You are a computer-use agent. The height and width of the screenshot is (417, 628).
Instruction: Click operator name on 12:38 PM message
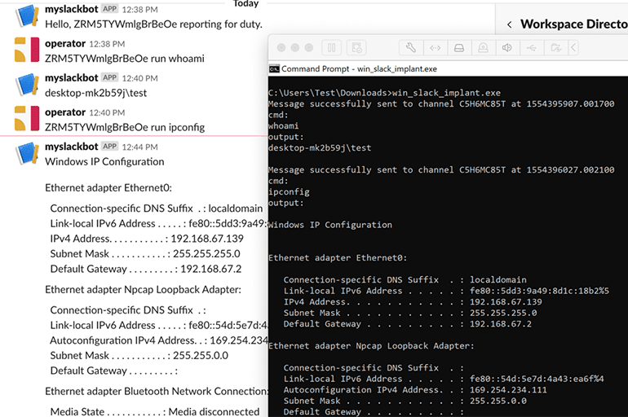(65, 44)
